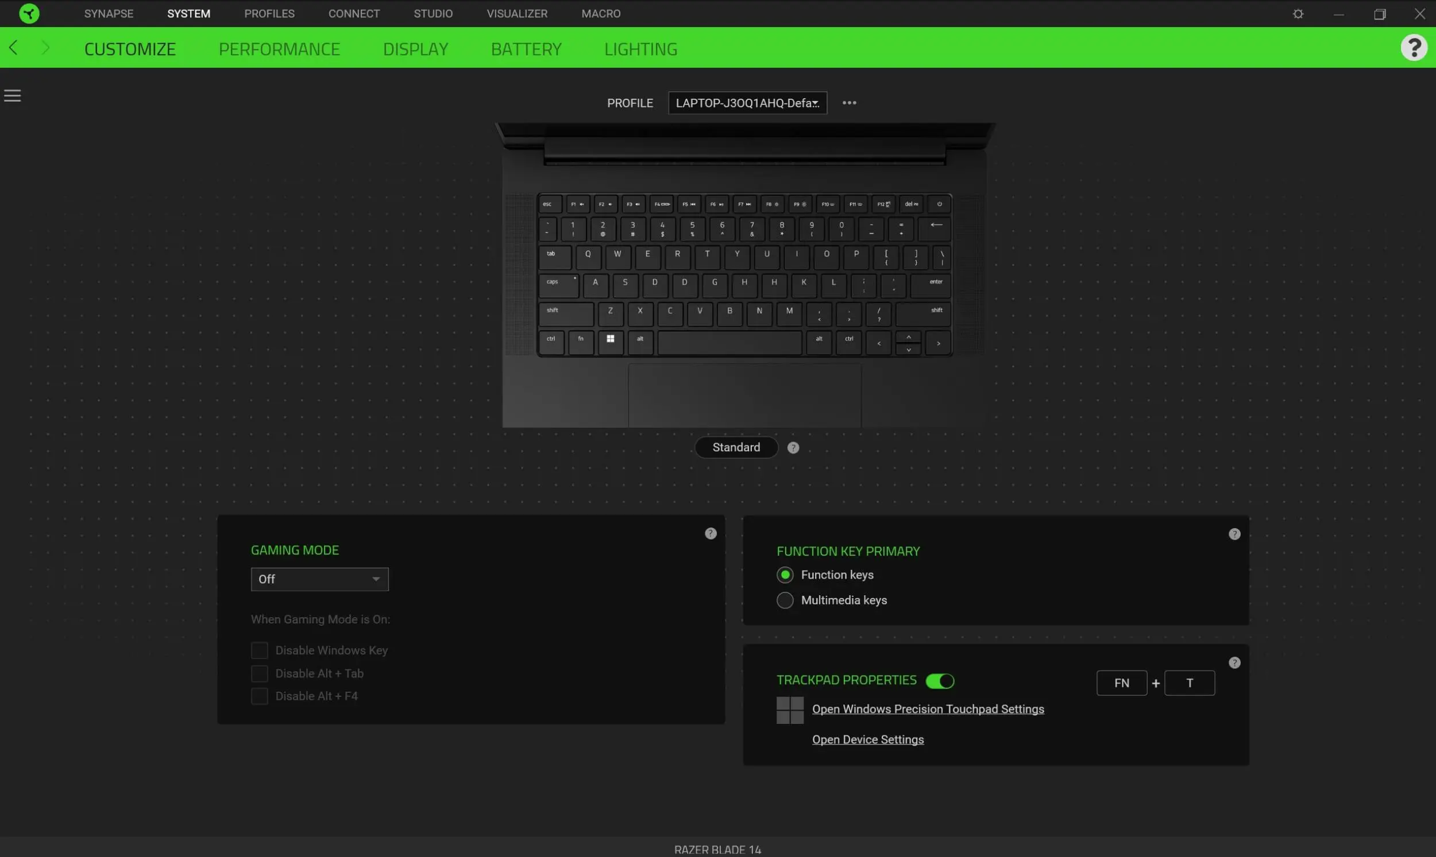Viewport: 1436px width, 857px height.
Task: Open the settings gear icon
Action: click(x=1298, y=13)
